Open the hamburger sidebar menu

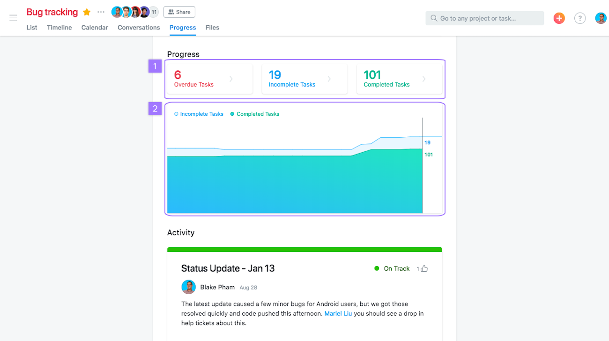click(13, 18)
